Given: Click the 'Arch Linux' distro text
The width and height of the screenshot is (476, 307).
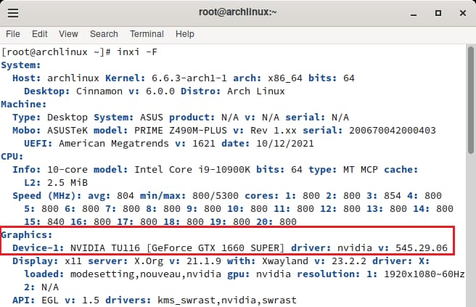Looking at the screenshot, I should (x=256, y=91).
